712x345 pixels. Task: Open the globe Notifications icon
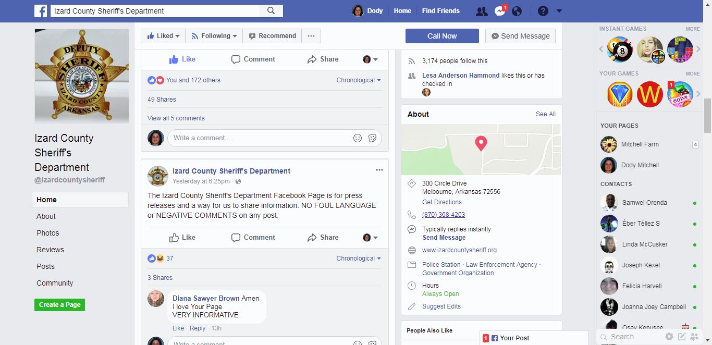click(x=517, y=11)
